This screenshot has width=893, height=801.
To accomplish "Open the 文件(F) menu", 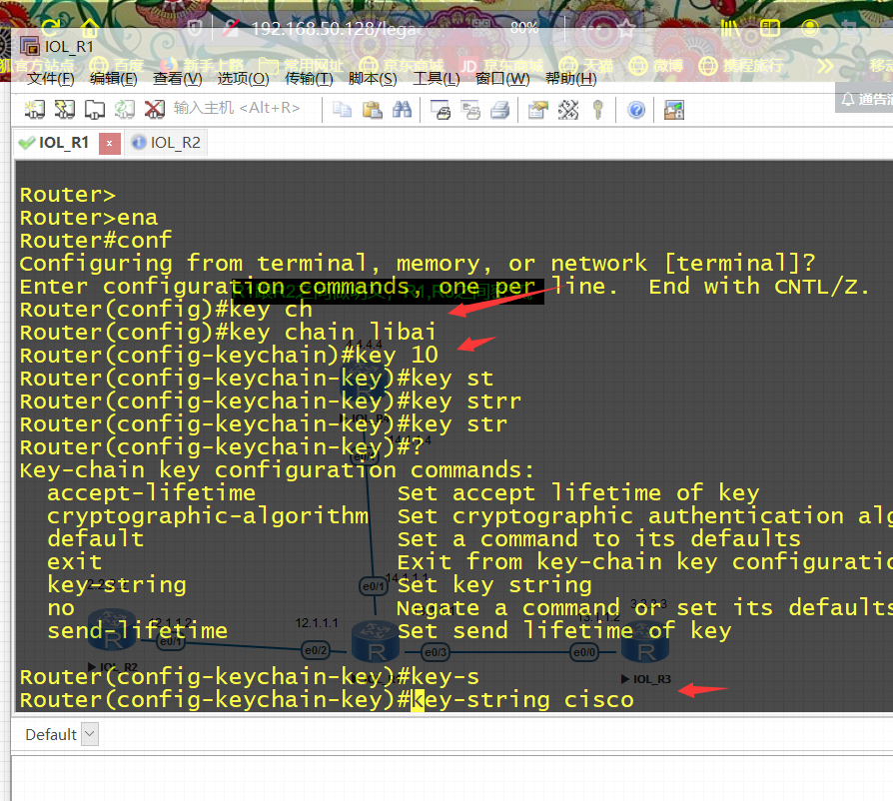I will pos(50,79).
